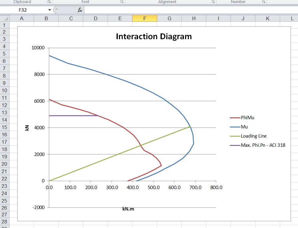The height and width of the screenshot is (228, 298).
Task: Click the Interaction Diagram chart title
Action: coord(154,36)
